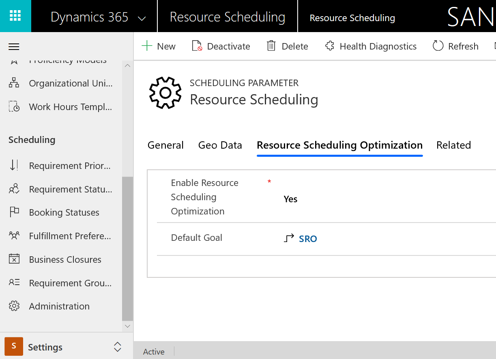
Task: Switch to the General tab
Action: [165, 145]
